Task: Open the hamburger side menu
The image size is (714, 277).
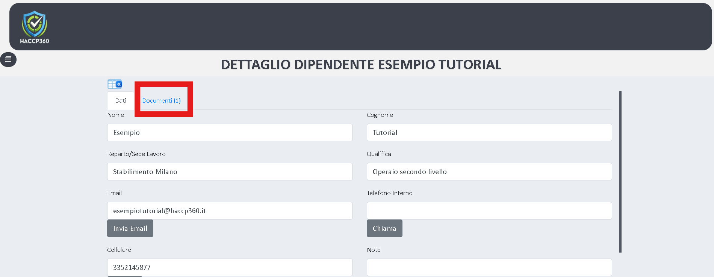Action: click(8, 59)
